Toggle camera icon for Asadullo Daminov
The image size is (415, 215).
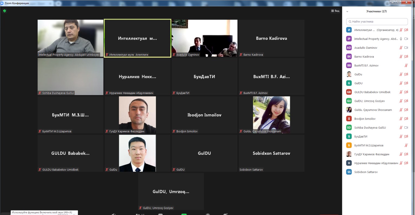coord(406,48)
